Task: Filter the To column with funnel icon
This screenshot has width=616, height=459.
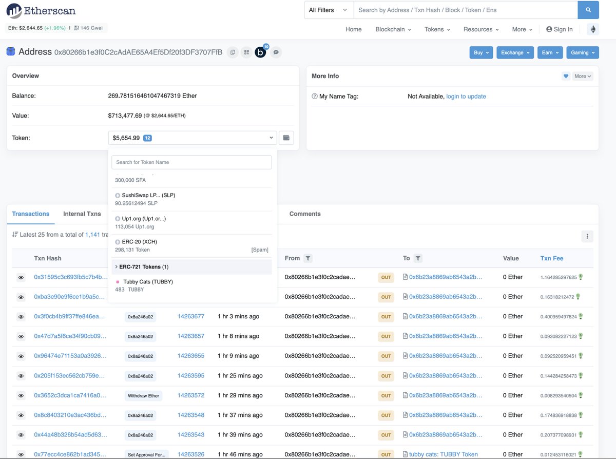Action: pos(418,258)
